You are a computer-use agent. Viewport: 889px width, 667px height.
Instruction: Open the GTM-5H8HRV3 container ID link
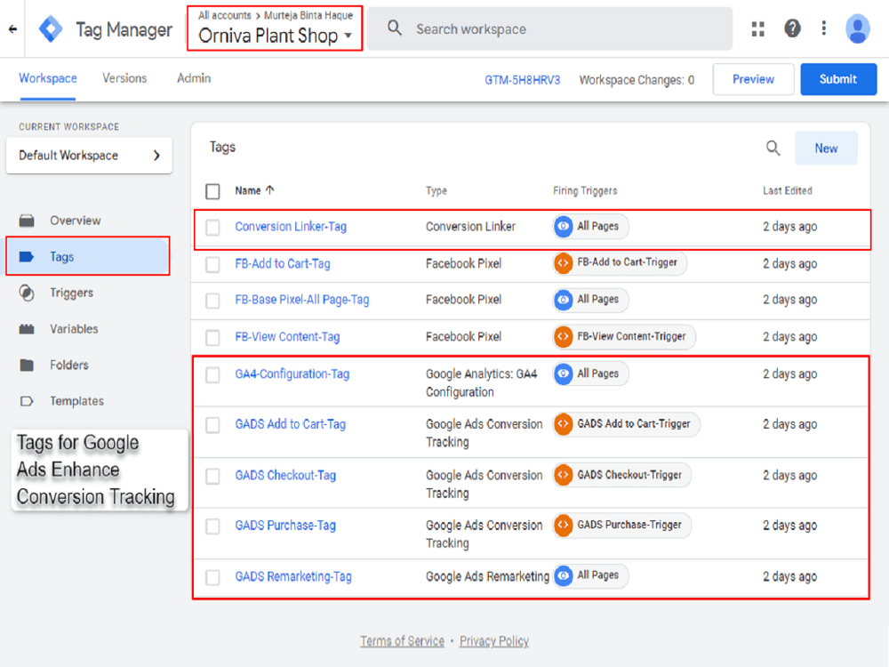point(522,80)
